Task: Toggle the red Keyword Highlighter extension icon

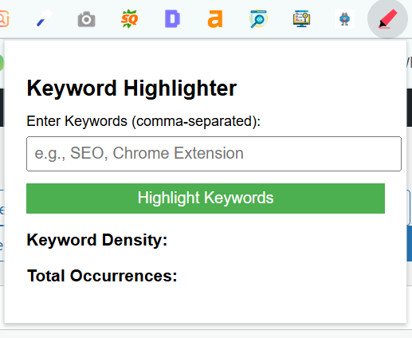Action: pos(387,19)
